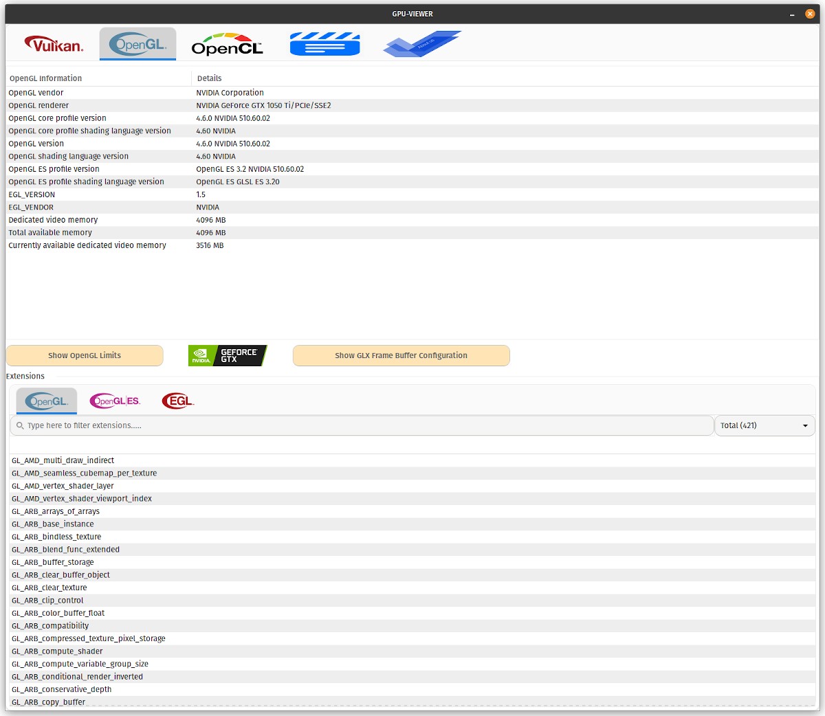Open the OpenCL tab

click(227, 45)
